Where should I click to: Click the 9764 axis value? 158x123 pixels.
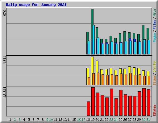click(5, 12)
